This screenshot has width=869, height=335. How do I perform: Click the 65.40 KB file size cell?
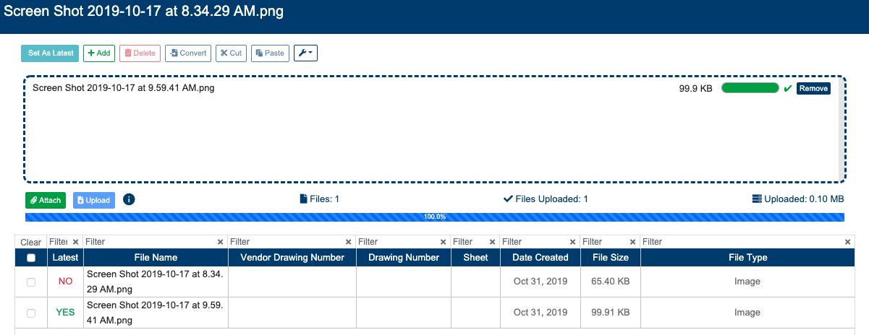[611, 282]
